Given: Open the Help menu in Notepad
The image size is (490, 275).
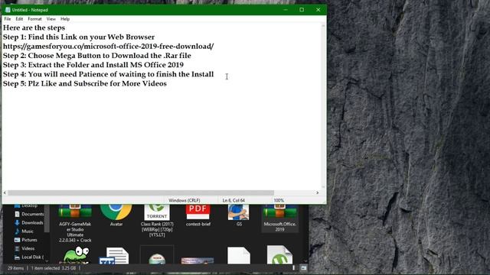Looking at the screenshot, I should 65,19.
